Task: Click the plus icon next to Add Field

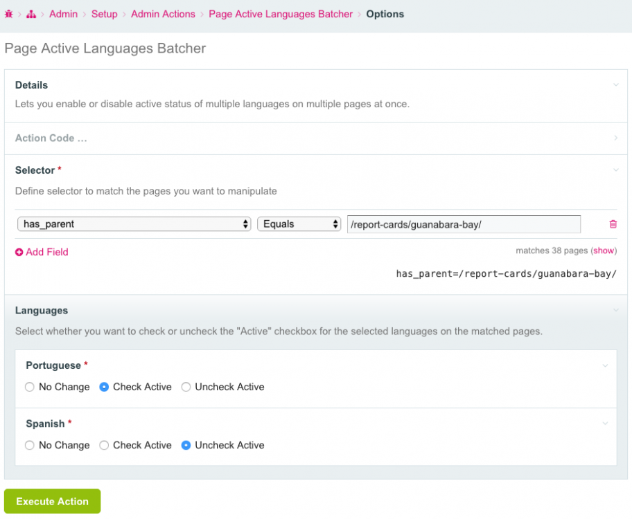Action: 19,253
